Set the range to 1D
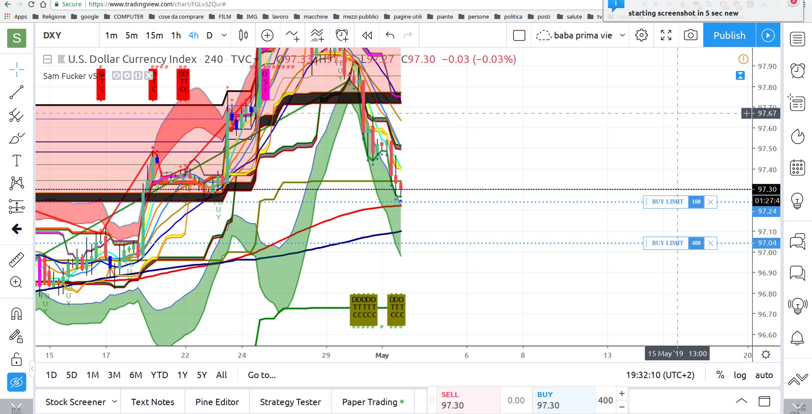This screenshot has height=414, width=812. click(51, 375)
